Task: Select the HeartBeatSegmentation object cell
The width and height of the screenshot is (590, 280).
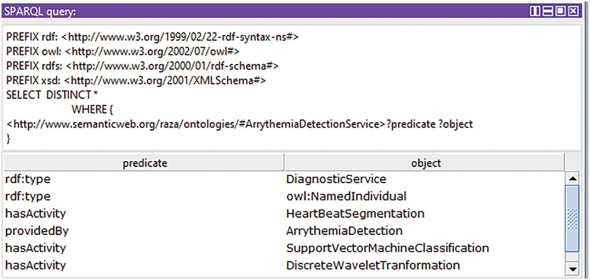Action: click(355, 214)
